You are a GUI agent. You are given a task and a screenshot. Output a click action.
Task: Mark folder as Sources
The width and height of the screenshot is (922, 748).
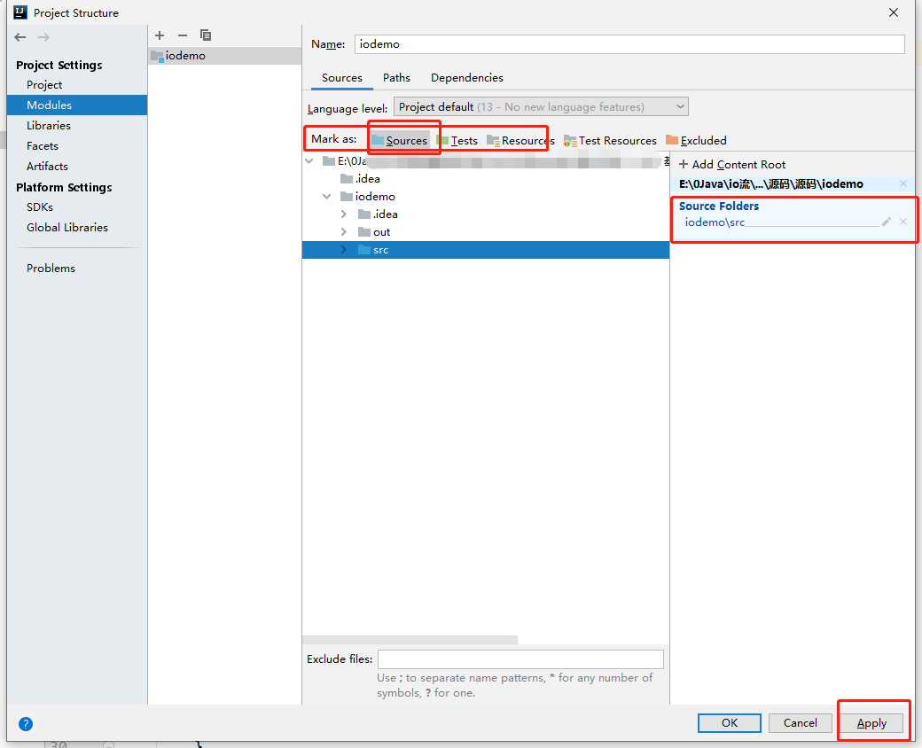(x=400, y=141)
